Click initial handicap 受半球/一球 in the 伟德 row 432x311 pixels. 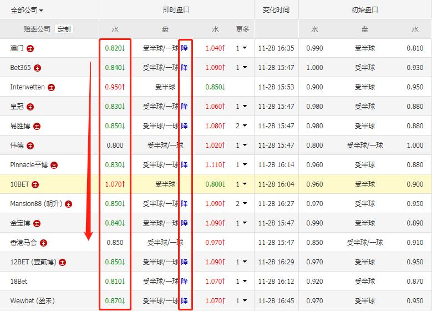pos(365,146)
